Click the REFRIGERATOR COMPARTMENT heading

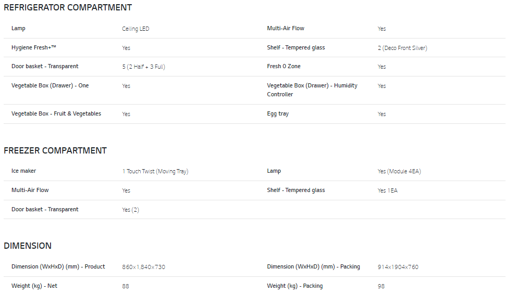[x=68, y=7]
